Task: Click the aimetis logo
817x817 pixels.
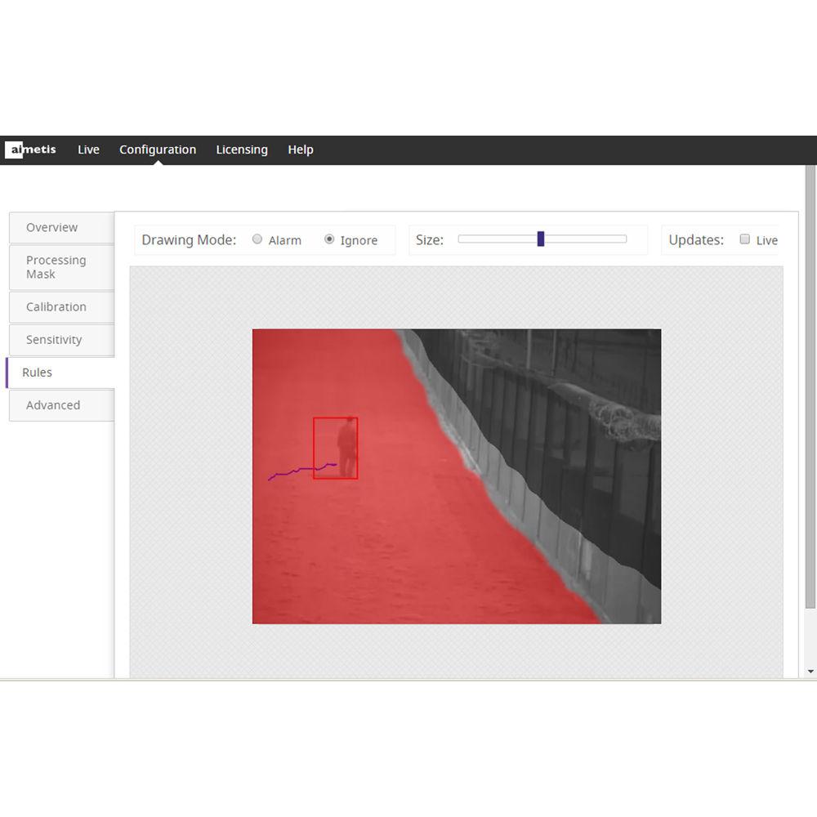Action: (x=32, y=150)
